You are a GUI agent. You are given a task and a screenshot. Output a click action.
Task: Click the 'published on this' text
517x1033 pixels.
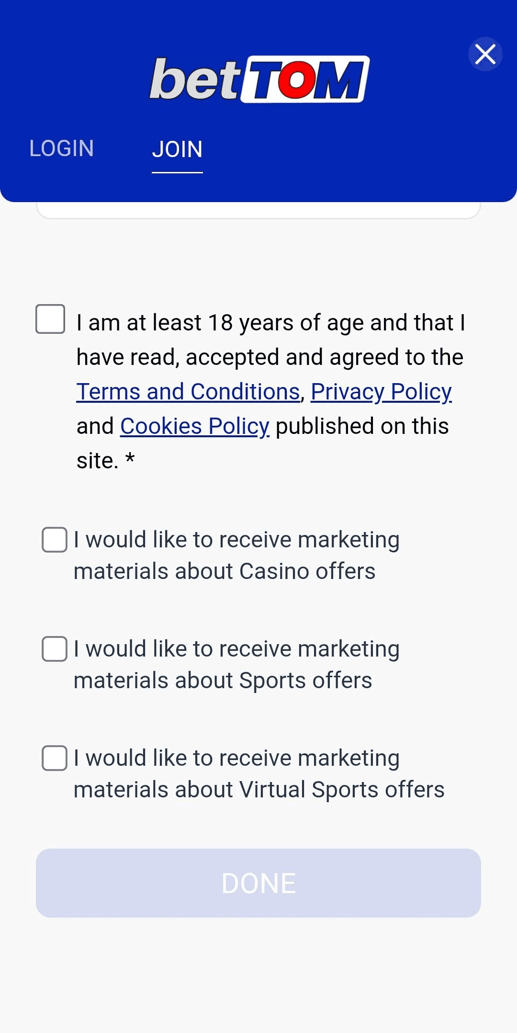point(362,426)
